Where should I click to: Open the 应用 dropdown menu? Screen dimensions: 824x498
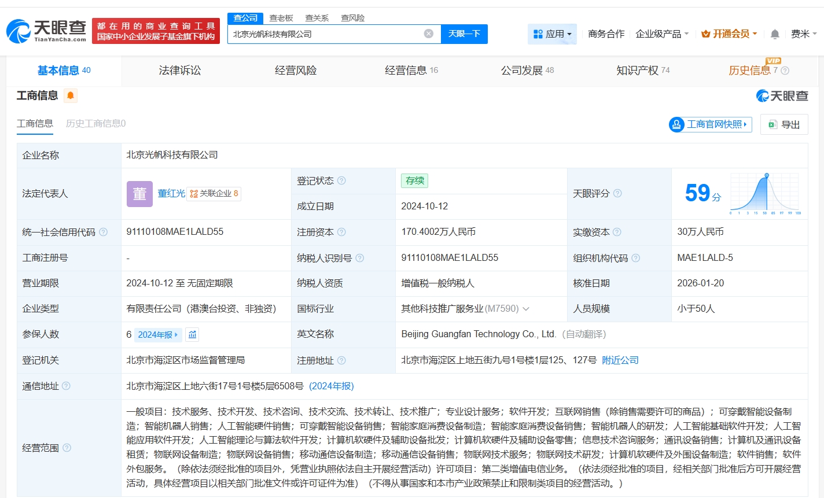pos(553,34)
